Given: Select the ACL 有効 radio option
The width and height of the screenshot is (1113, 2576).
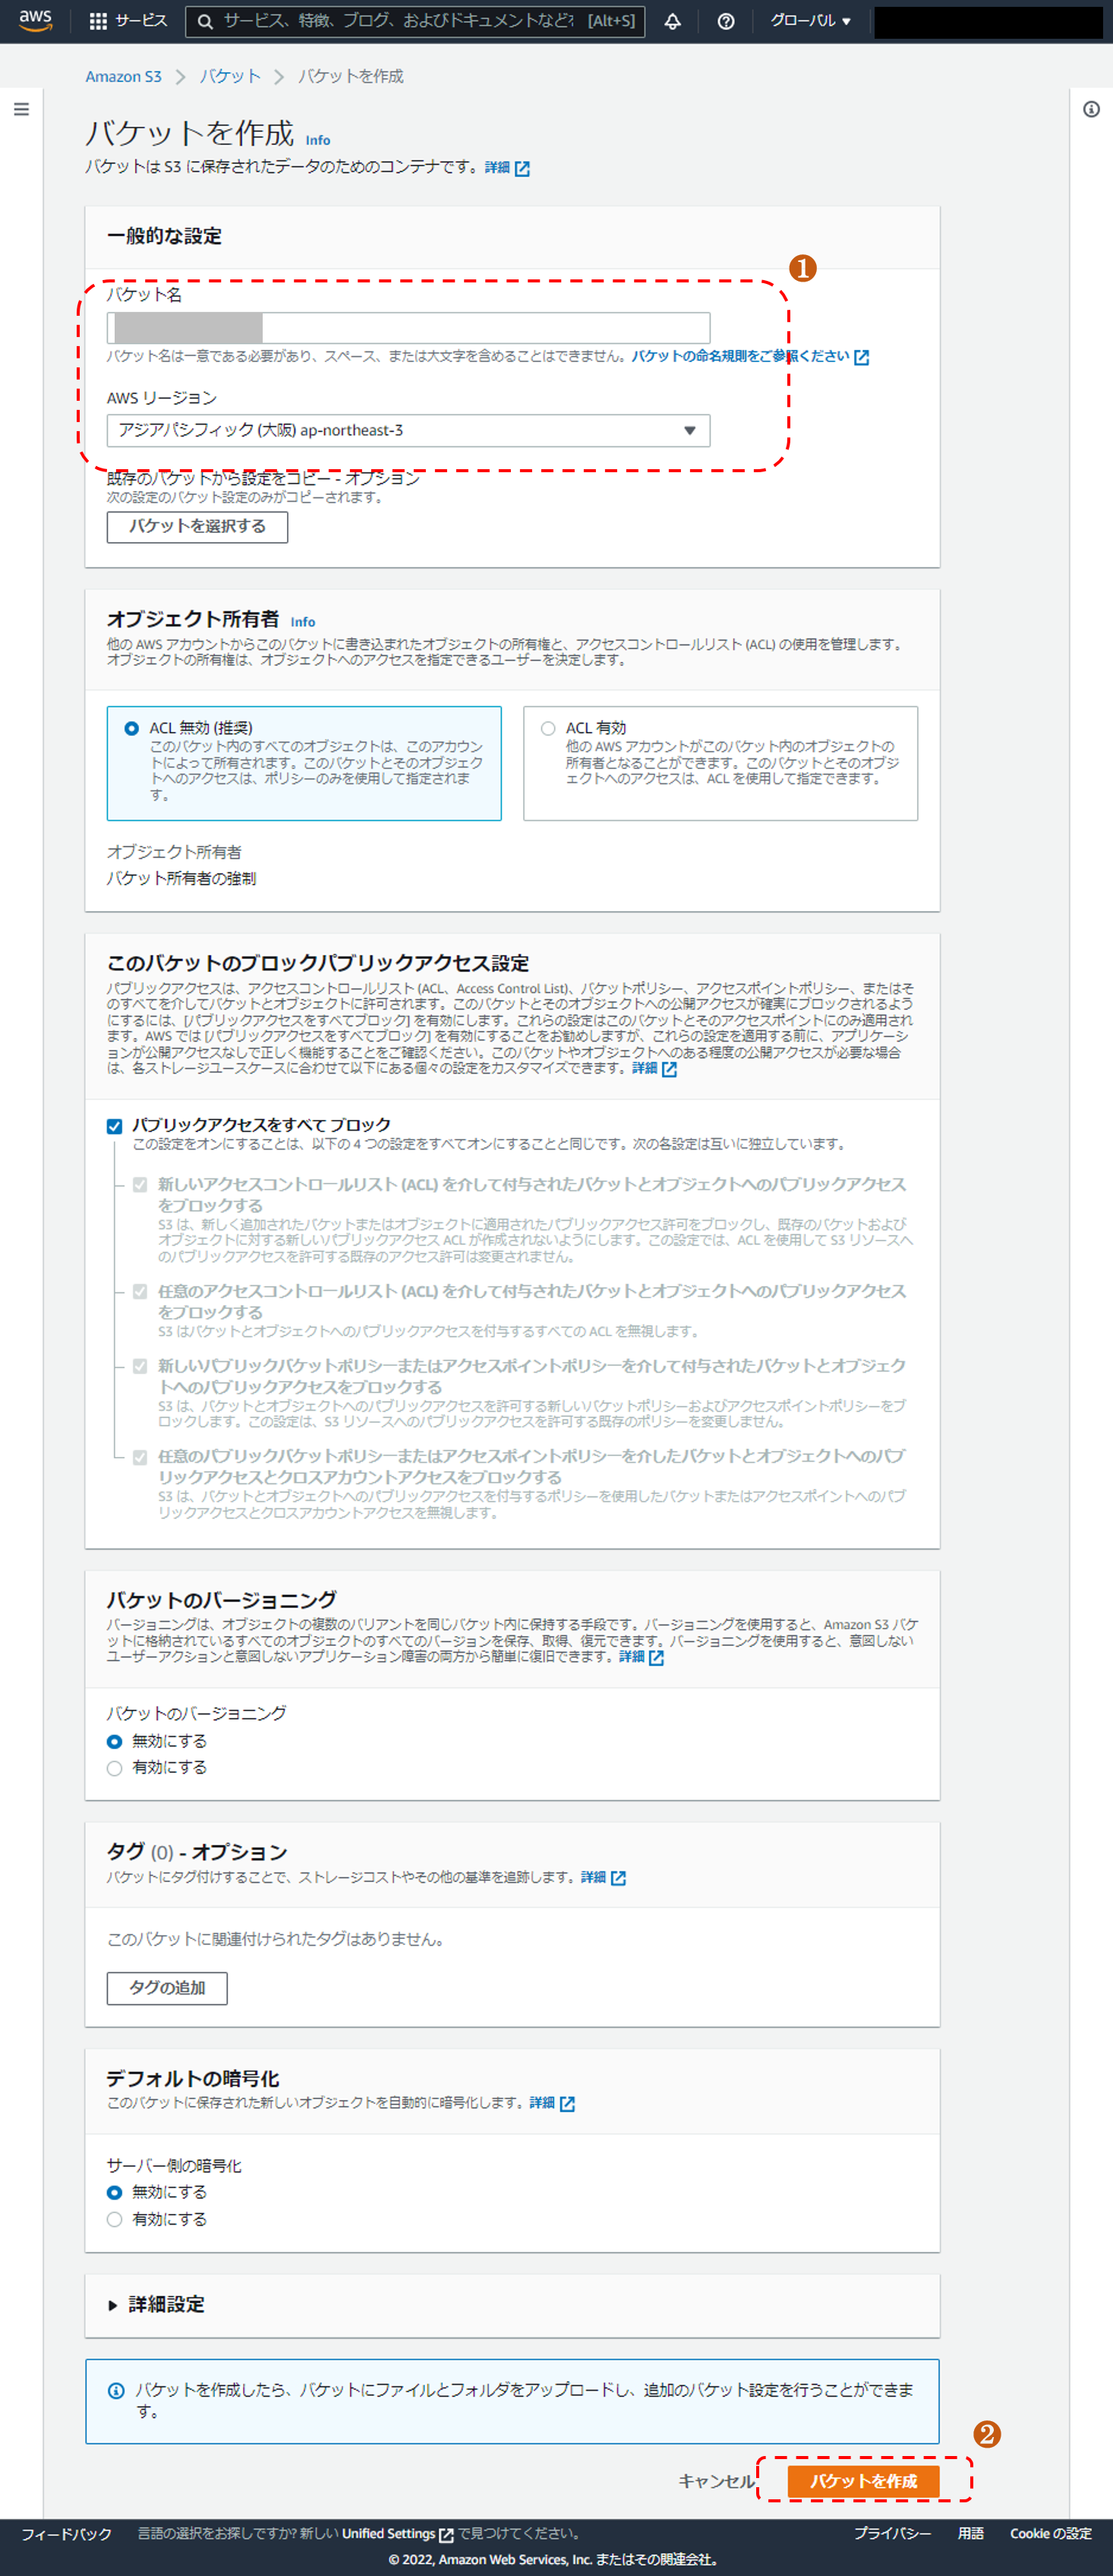Looking at the screenshot, I should click(x=548, y=728).
